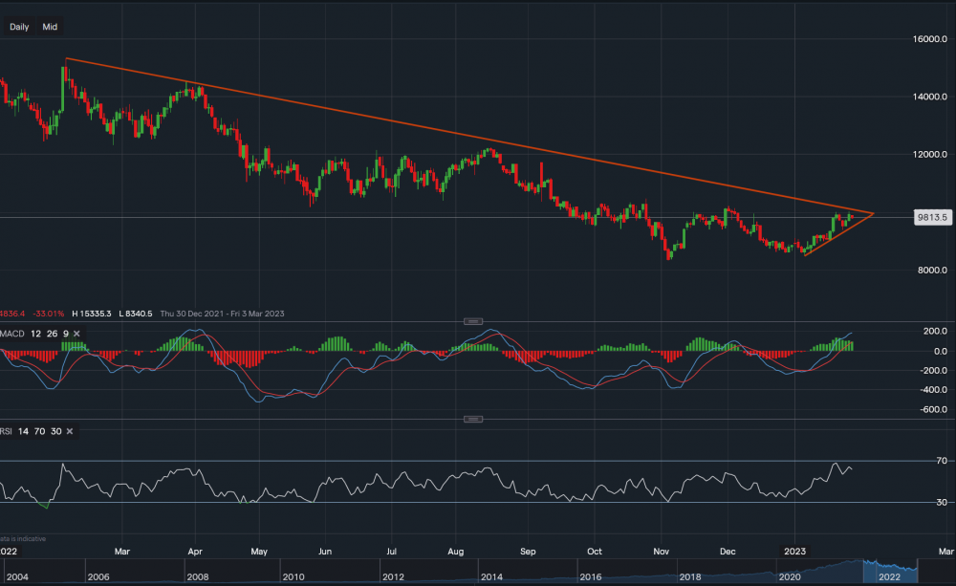Grab the resize handle above the MACD panel
This screenshot has width=956, height=586.
pyautogui.click(x=470, y=320)
